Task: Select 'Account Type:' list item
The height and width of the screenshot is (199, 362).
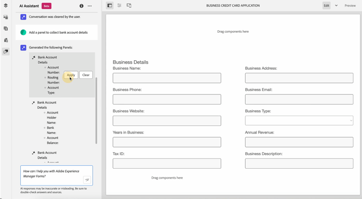Action: coord(53,90)
